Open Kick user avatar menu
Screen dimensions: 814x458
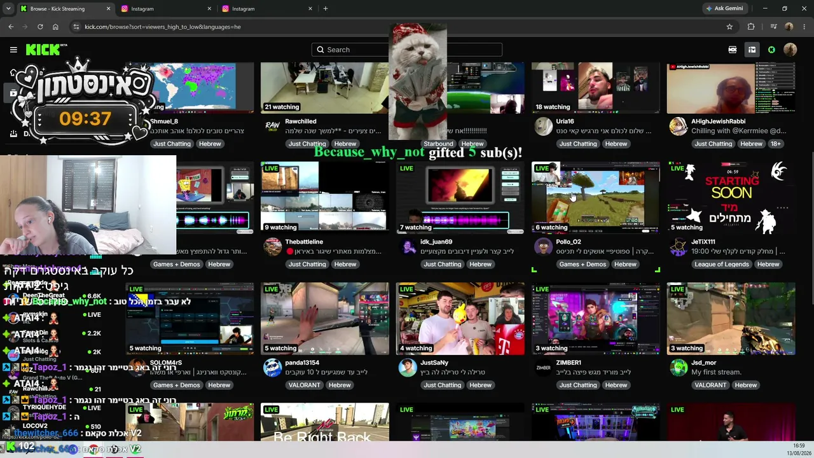pyautogui.click(x=790, y=50)
